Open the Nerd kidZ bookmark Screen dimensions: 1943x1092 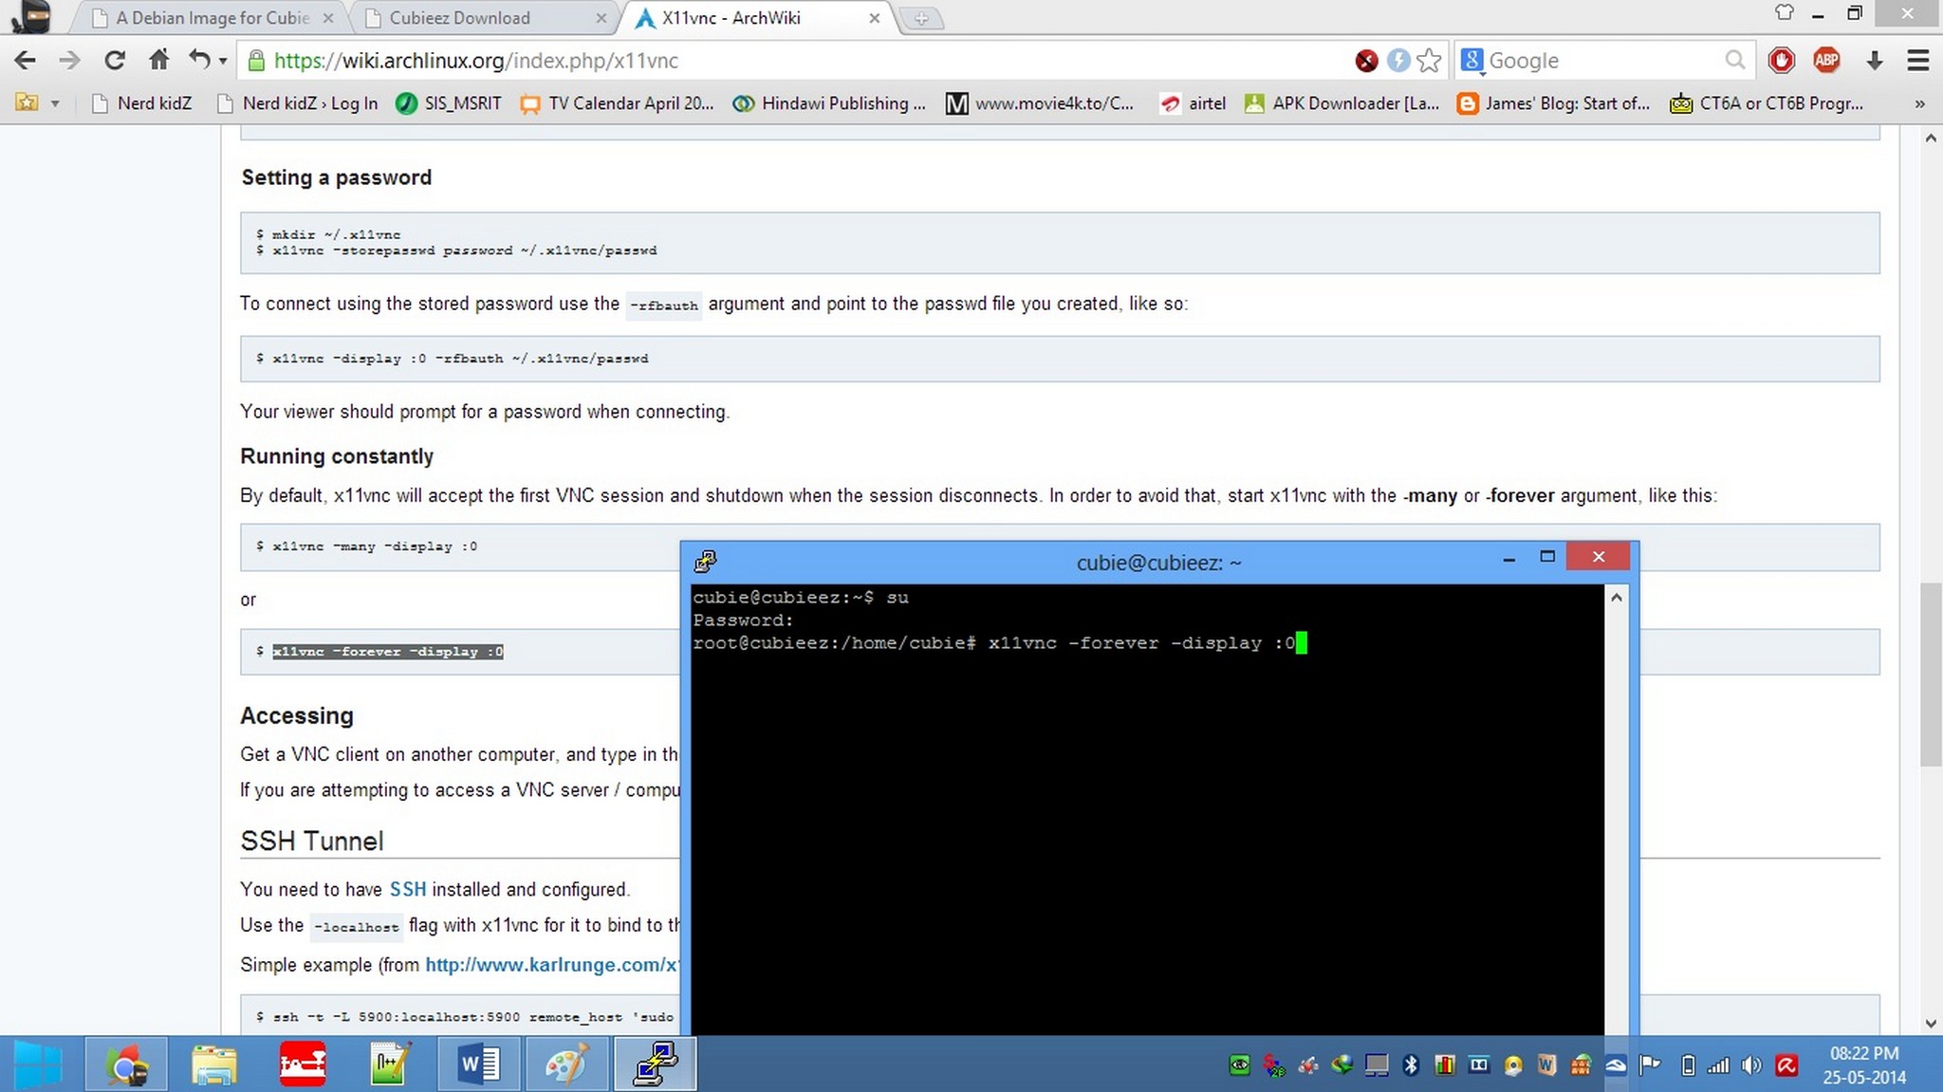[141, 102]
